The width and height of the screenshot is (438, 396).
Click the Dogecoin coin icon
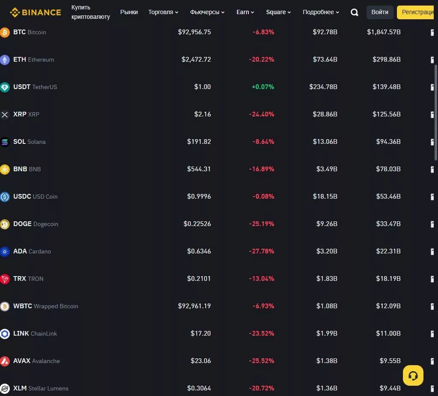pos(5,224)
